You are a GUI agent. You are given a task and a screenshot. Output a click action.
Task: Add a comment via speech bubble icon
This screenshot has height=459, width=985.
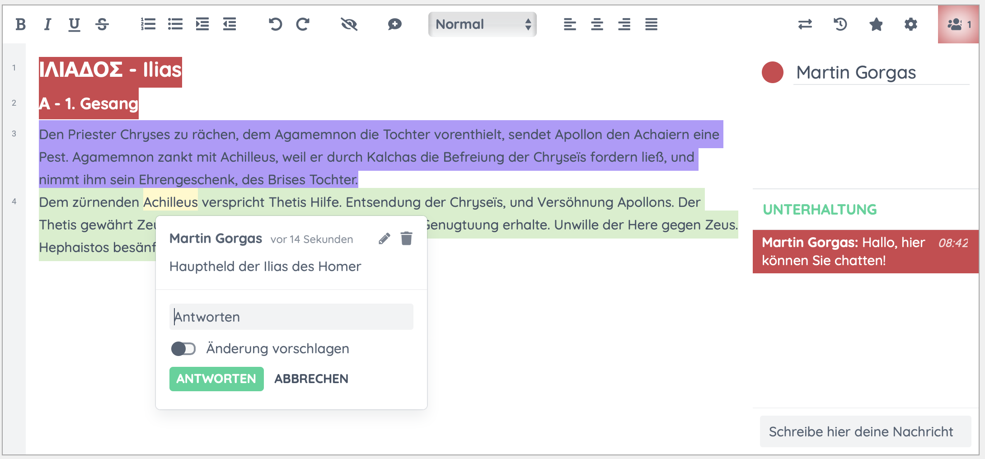(x=394, y=24)
